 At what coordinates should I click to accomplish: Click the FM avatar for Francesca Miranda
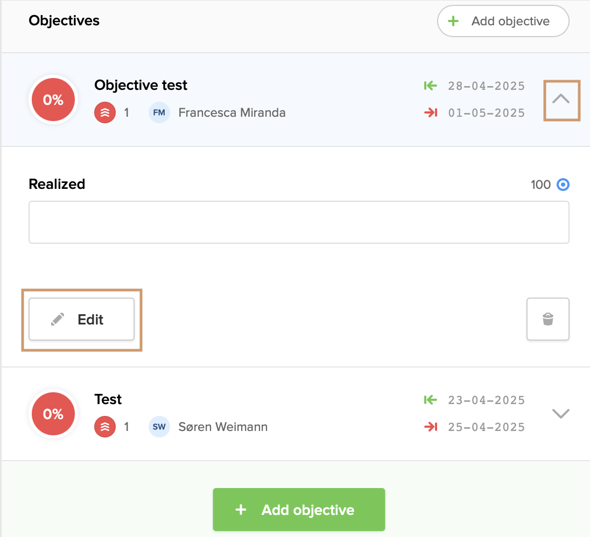(x=159, y=113)
